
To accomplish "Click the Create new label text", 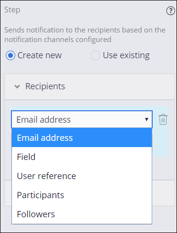I will pos(40,55).
